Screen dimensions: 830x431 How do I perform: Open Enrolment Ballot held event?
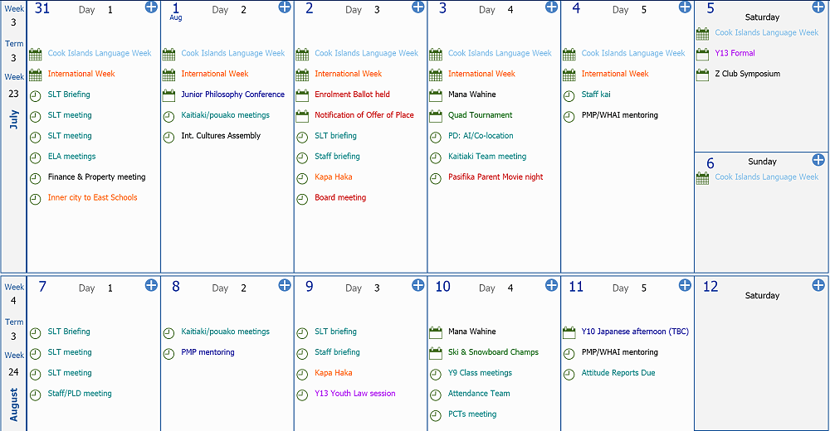click(x=352, y=94)
